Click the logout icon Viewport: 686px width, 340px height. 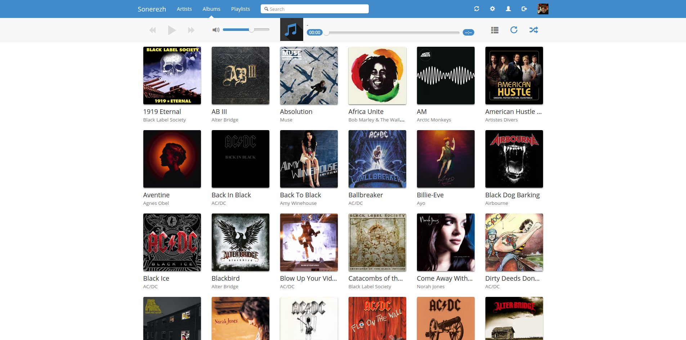point(524,9)
